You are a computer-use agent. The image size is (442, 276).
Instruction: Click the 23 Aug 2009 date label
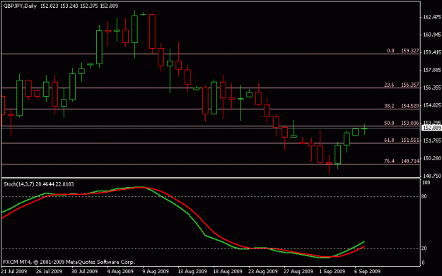click(263, 272)
